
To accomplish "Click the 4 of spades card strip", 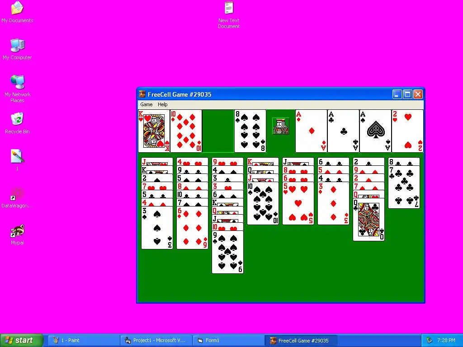I will coord(228,170).
